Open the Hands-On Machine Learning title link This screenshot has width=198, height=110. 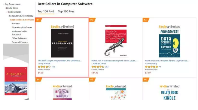114,61
